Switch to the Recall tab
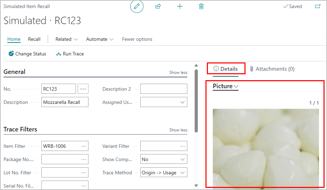Screen dimensions: 327x190 (34, 39)
